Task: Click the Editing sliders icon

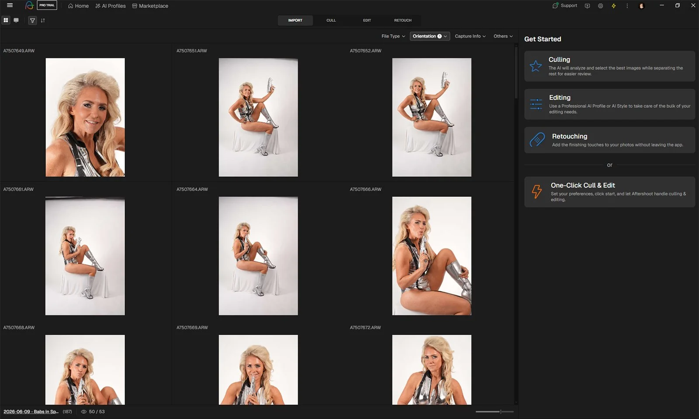Action: click(536, 104)
